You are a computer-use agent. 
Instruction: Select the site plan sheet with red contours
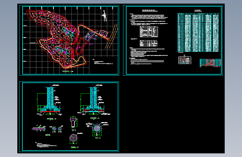pyautogui.click(x=69, y=40)
